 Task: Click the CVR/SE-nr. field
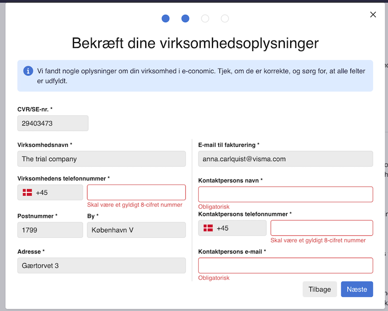(x=53, y=123)
